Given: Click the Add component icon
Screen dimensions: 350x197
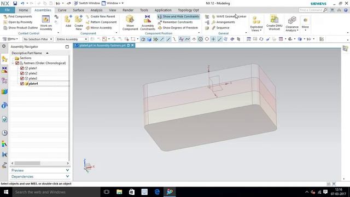Looking at the screenshot, I should coord(68,19).
